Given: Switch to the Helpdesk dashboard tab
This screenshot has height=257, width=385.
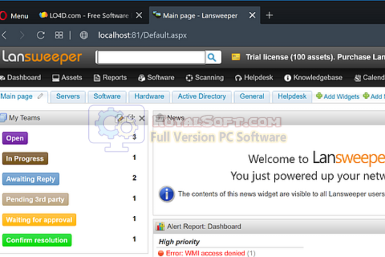Looking at the screenshot, I should (292, 96).
